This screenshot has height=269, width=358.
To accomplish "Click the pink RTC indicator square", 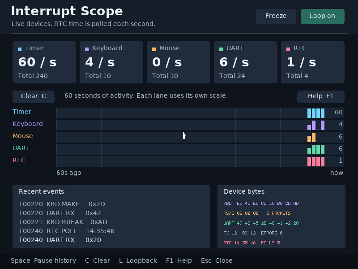I will click(x=288, y=49).
